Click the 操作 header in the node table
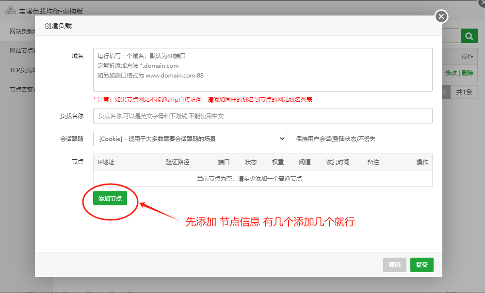The width and height of the screenshot is (485, 293). [422, 162]
